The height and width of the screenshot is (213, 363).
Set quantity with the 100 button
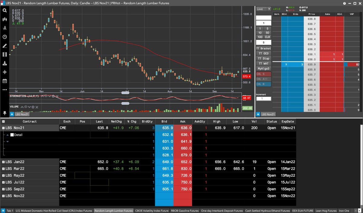coord(260,37)
